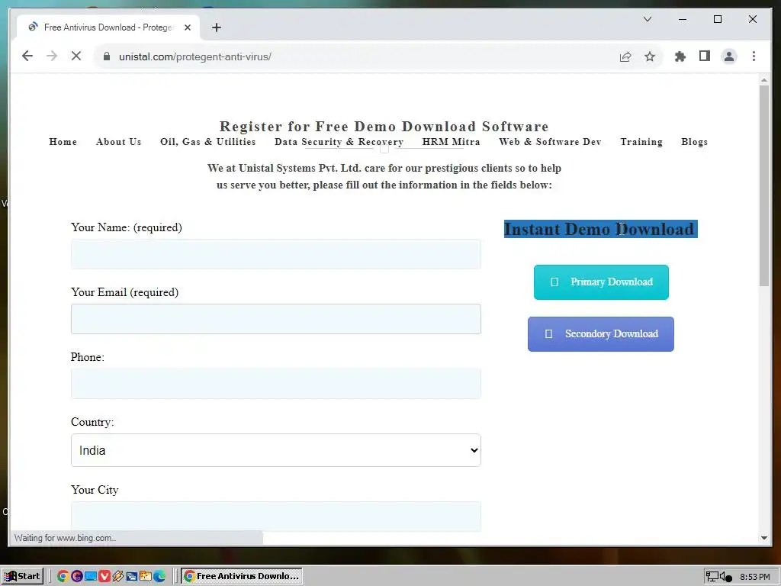
Task: Share this page via the share icon
Action: [625, 56]
